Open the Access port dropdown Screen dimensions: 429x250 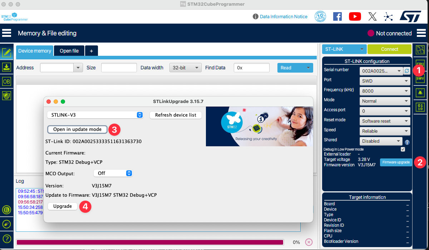385,111
